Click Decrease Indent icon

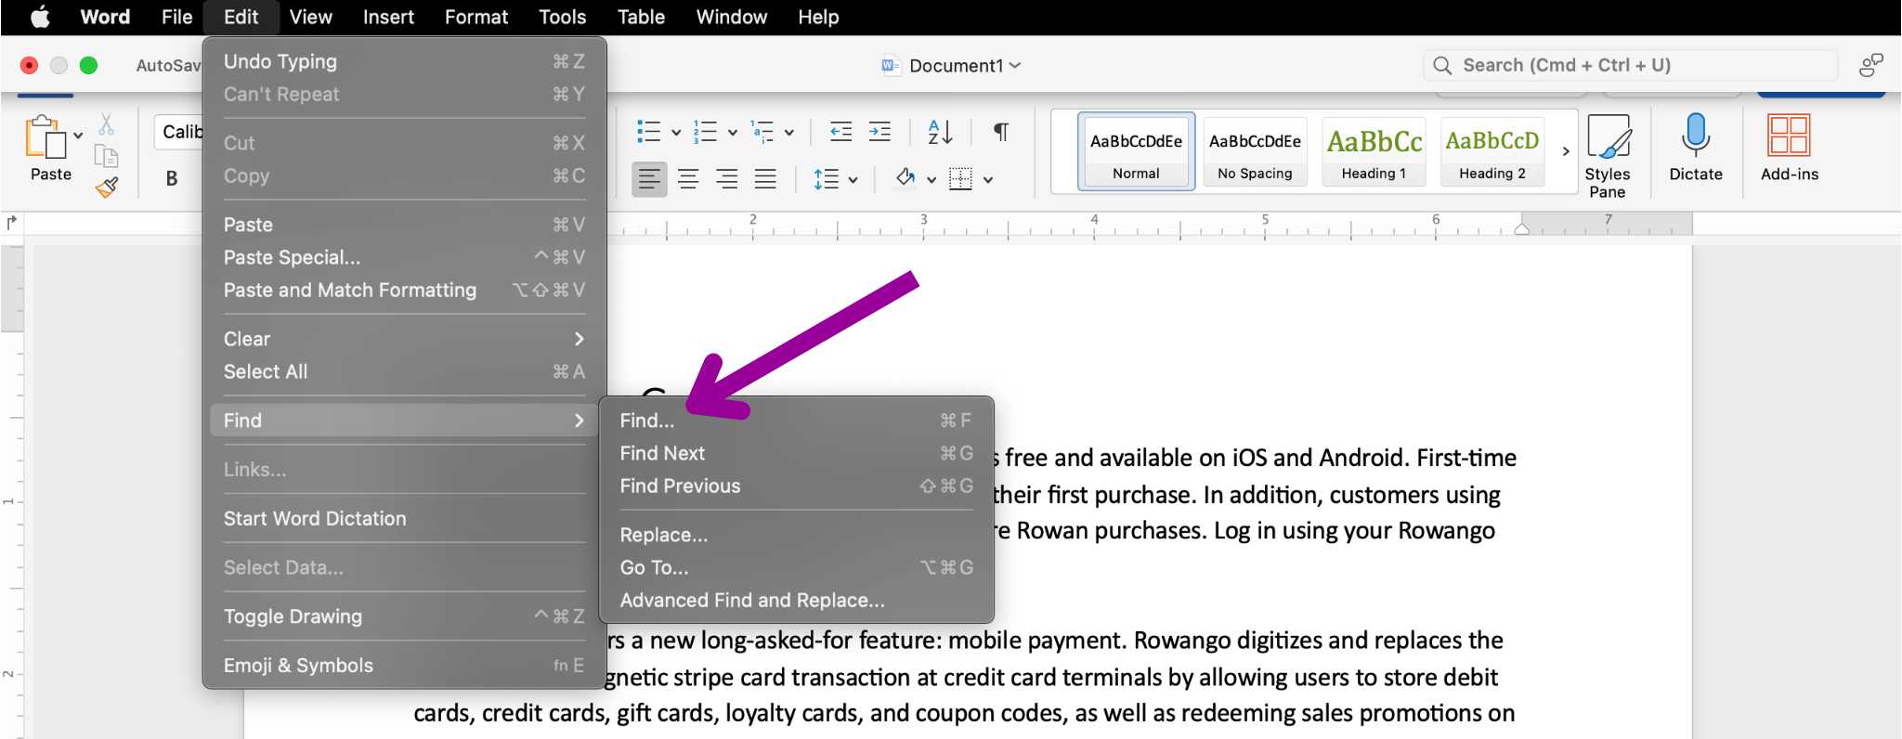pos(840,132)
